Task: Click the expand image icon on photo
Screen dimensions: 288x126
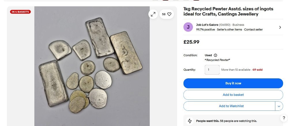Action: point(153,14)
